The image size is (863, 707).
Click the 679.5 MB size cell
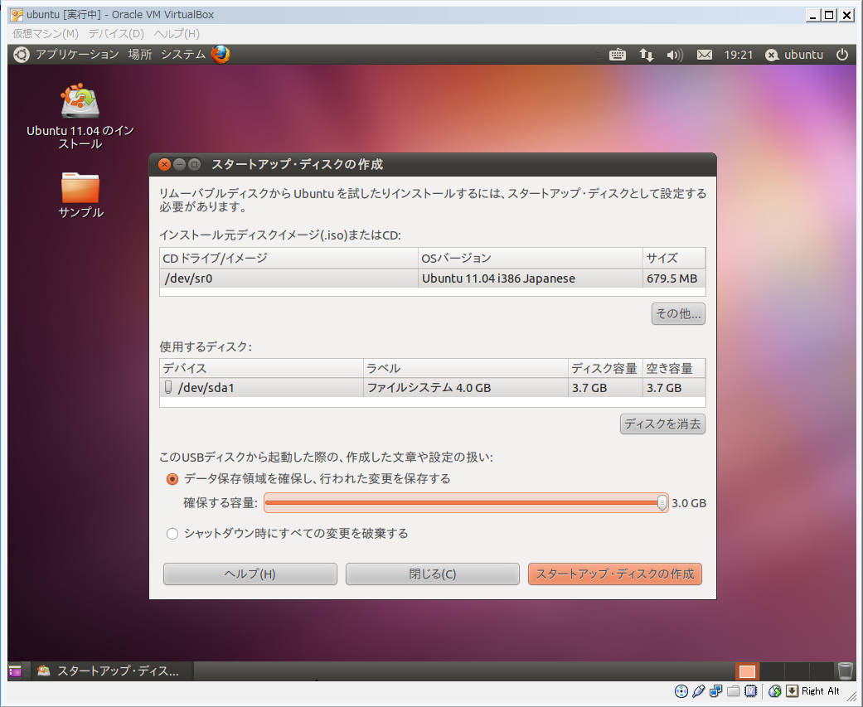tap(672, 278)
